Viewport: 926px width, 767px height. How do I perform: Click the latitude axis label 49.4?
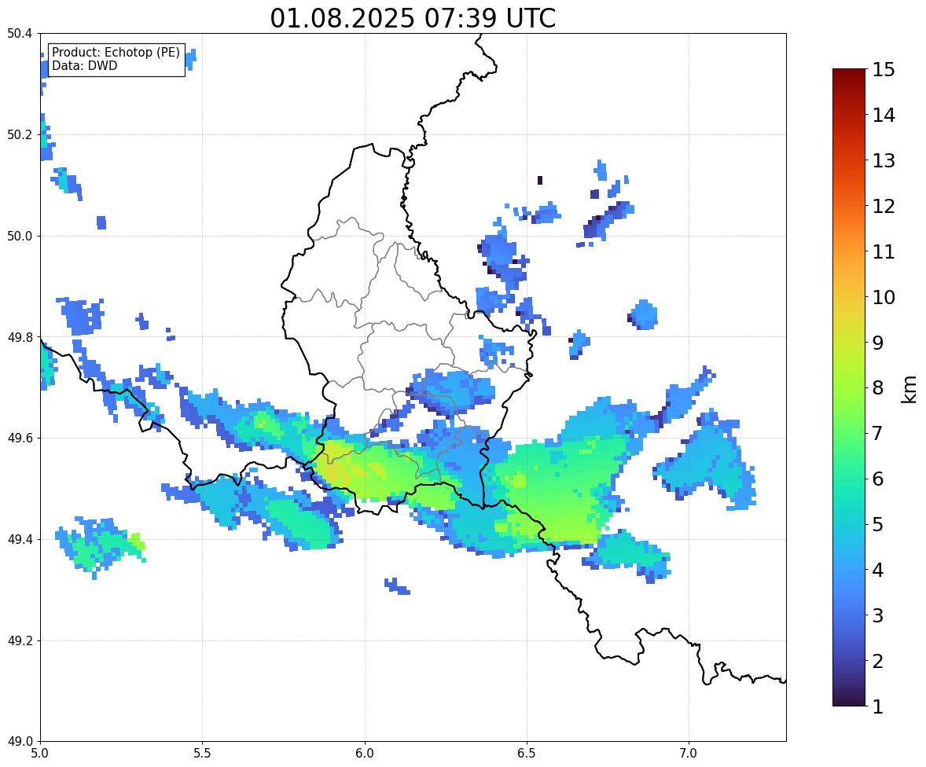[x=20, y=540]
